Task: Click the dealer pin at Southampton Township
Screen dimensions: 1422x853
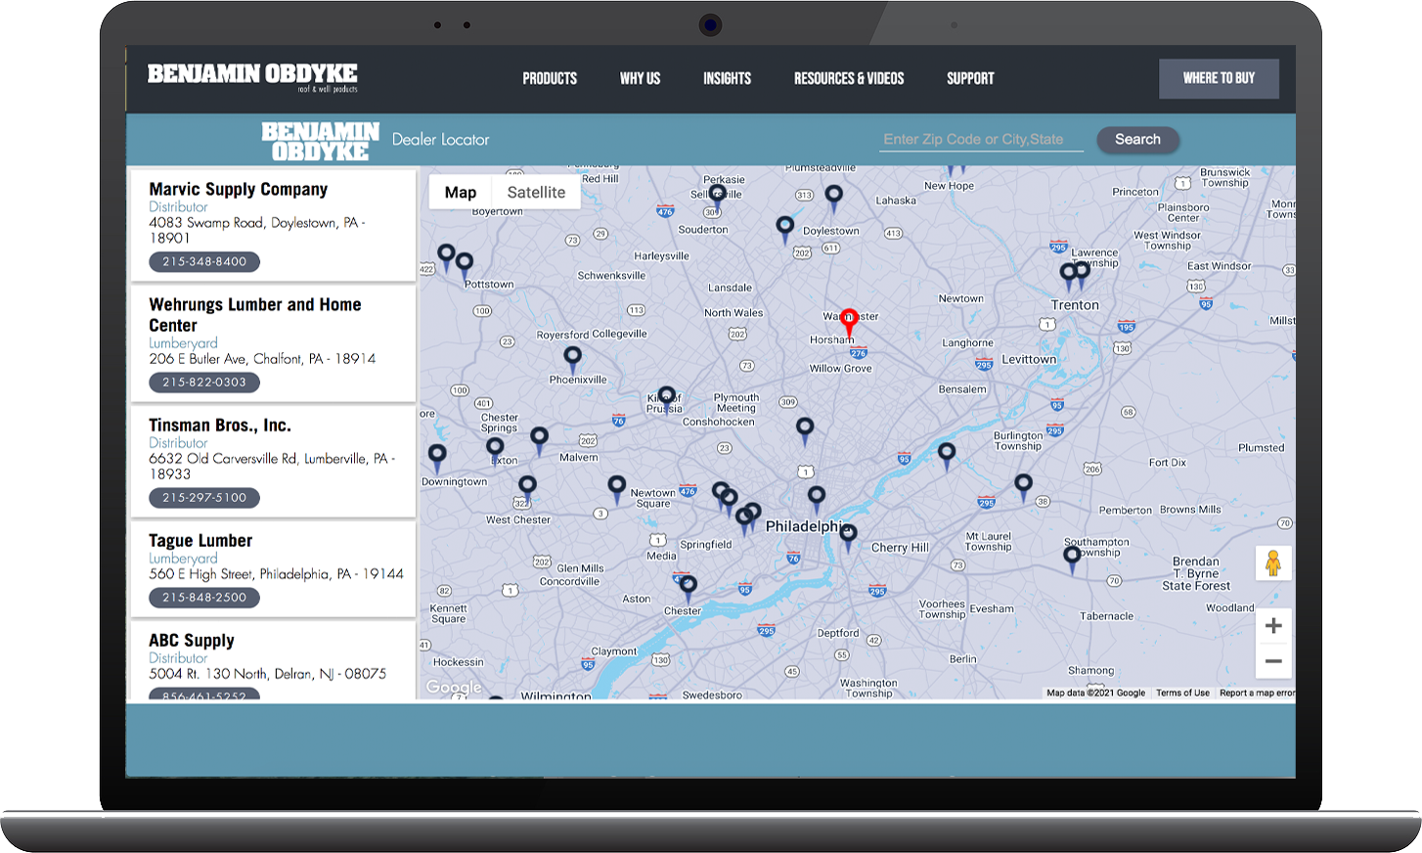Action: click(1072, 560)
